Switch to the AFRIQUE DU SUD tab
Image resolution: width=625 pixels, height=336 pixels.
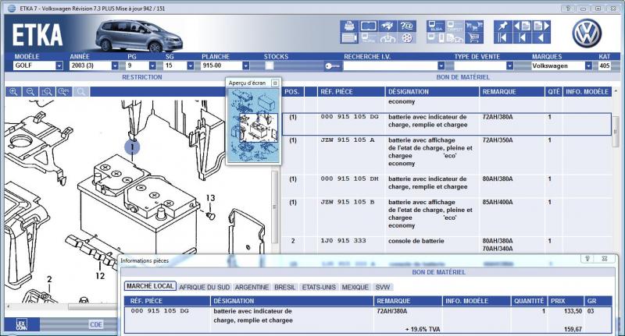(205, 287)
